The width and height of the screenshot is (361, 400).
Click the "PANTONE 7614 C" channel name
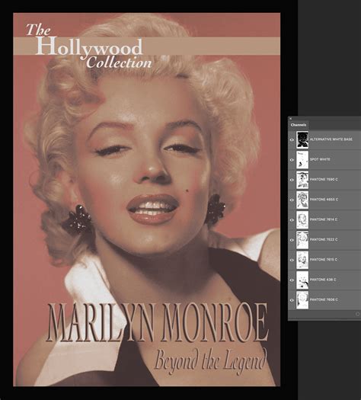[x=324, y=219]
